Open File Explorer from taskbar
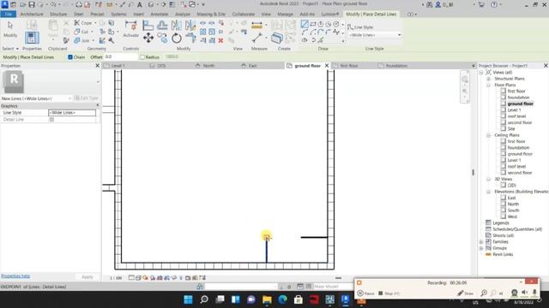Screen dimensions: 549x308 coord(267,299)
